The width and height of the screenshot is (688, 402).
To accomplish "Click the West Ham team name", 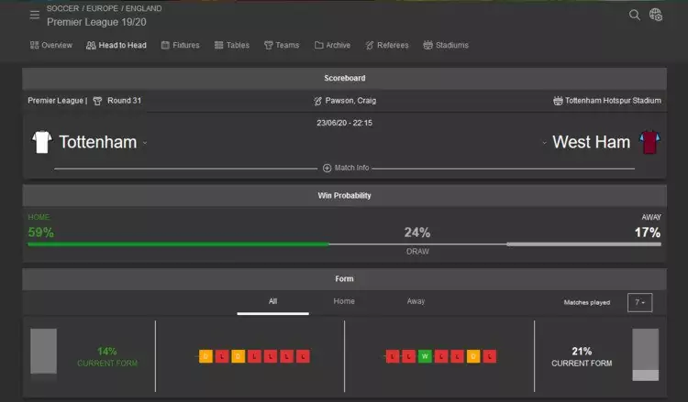I will point(591,142).
